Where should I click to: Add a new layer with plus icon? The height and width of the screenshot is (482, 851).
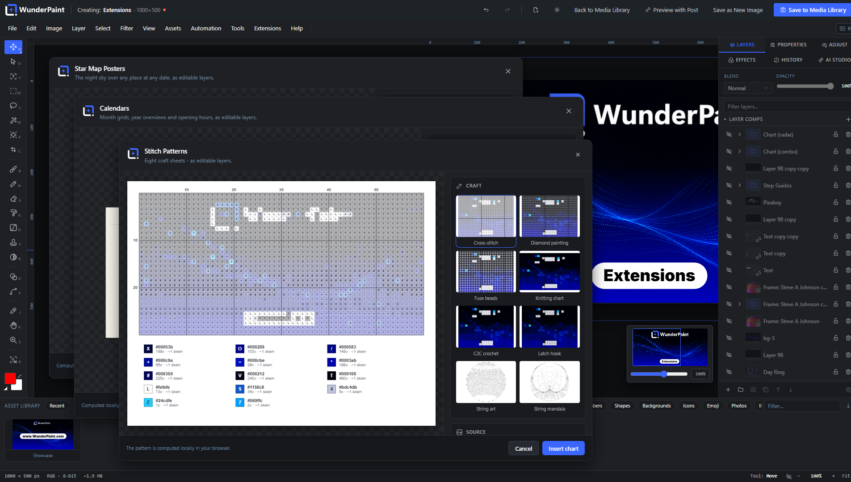(728, 390)
